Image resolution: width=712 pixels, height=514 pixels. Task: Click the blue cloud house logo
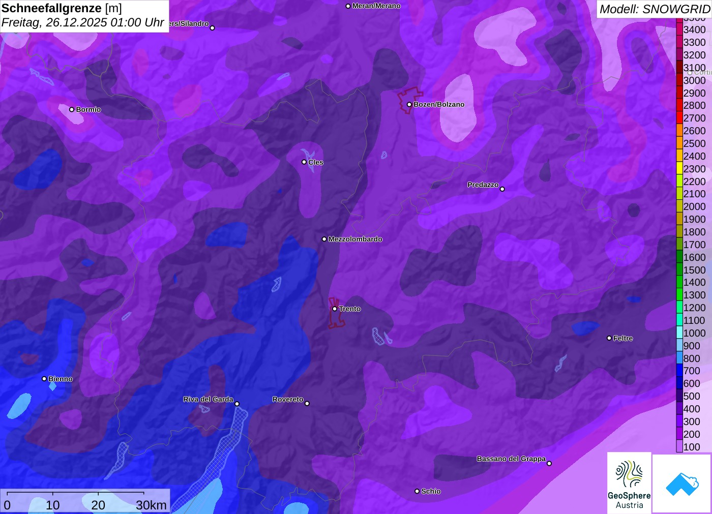[x=682, y=483]
